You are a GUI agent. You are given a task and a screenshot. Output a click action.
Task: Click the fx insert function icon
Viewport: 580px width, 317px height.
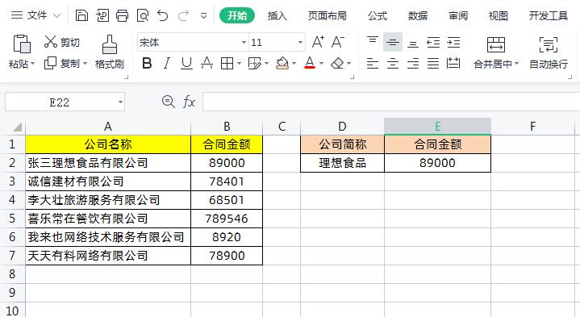(189, 102)
